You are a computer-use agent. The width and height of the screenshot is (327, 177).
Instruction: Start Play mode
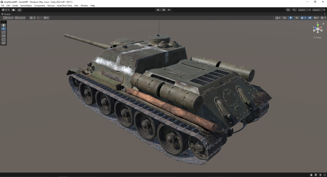(x=158, y=10)
